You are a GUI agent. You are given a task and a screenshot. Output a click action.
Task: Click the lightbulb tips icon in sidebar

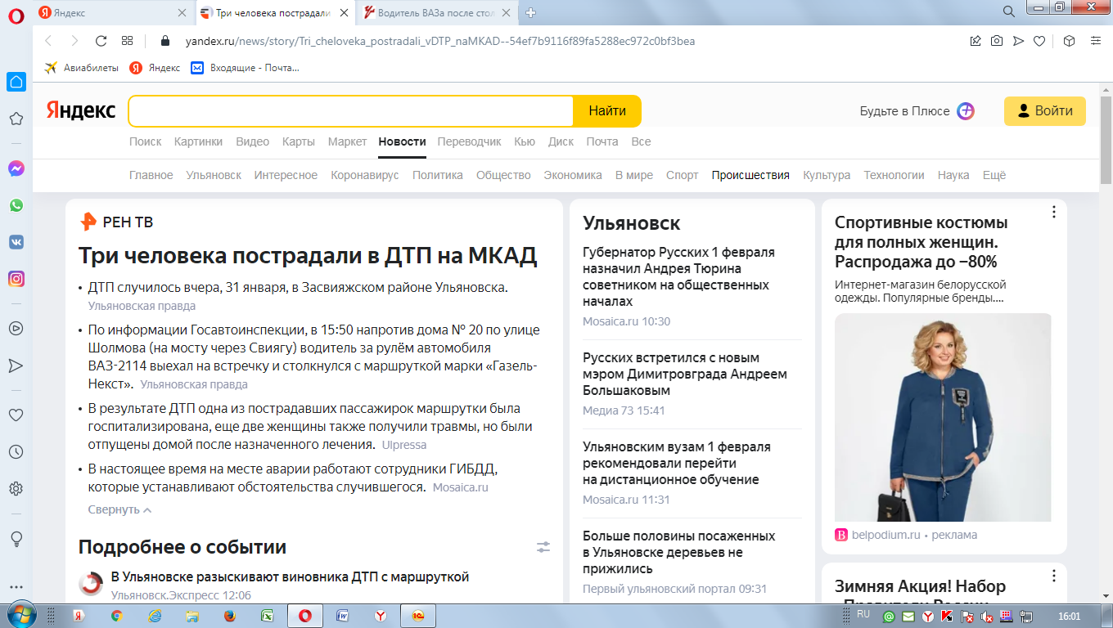pyautogui.click(x=16, y=538)
